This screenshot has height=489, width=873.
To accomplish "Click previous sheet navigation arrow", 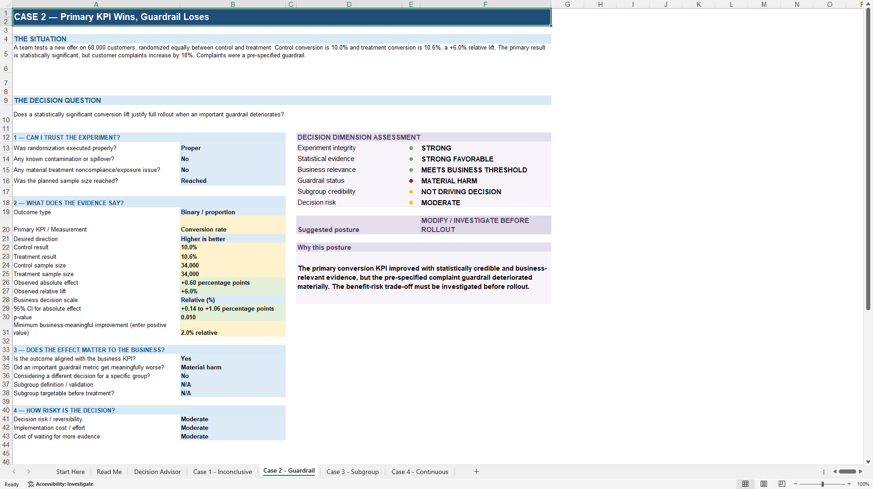I will 14,472.
